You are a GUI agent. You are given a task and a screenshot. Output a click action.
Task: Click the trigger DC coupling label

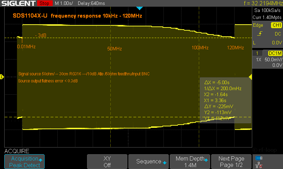point(278,34)
